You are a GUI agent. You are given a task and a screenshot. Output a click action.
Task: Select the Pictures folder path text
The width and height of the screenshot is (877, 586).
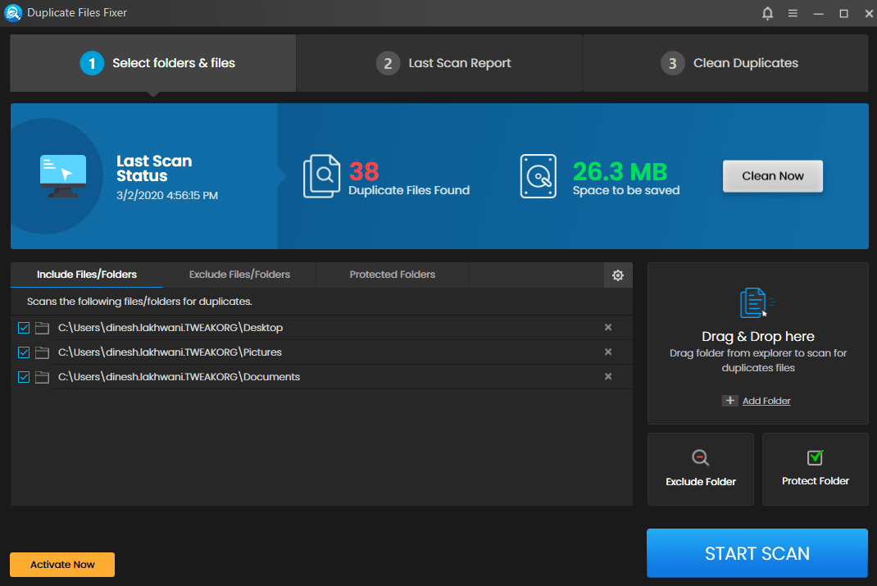click(x=170, y=352)
